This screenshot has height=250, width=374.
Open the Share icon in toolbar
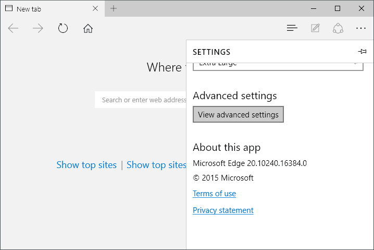[338, 28]
